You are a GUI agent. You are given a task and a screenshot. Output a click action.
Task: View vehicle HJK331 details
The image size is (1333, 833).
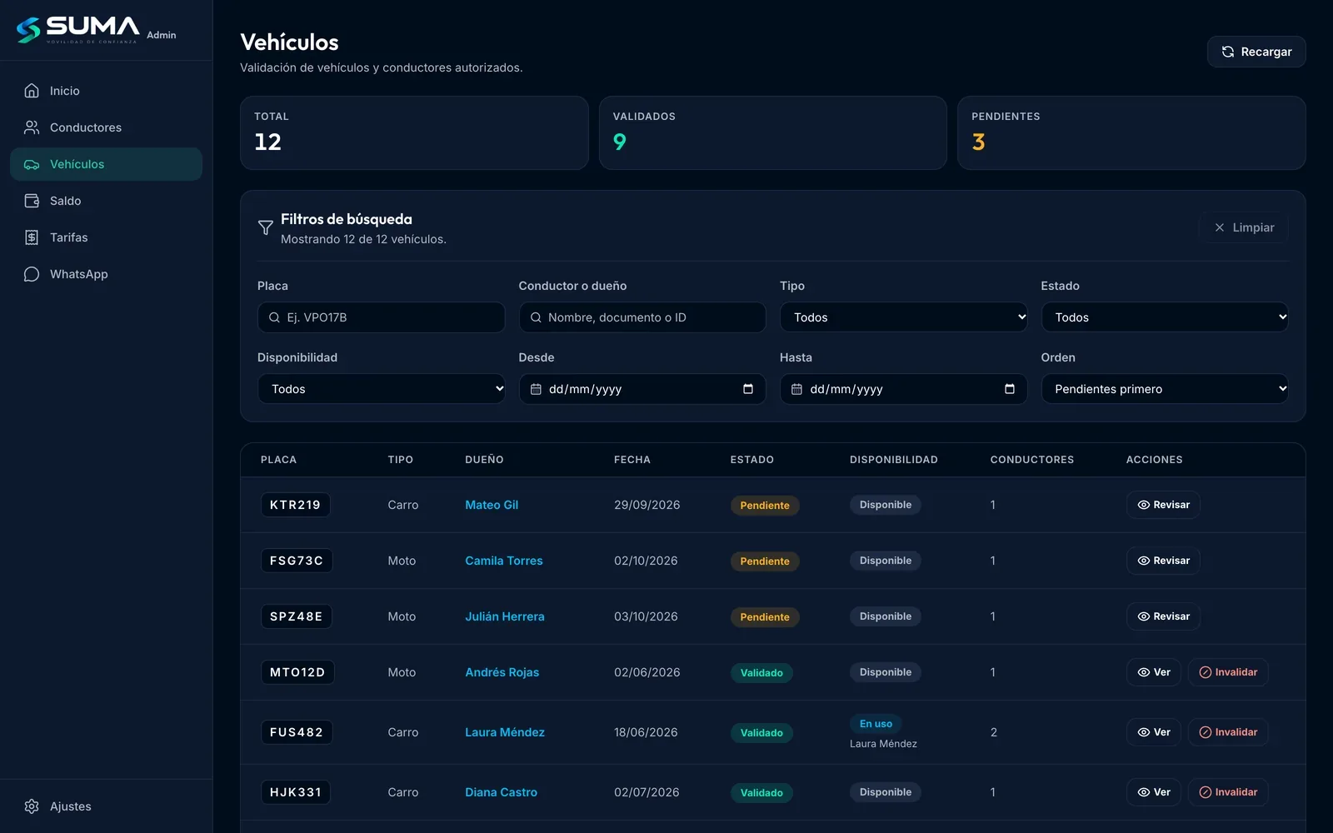(x=1154, y=792)
